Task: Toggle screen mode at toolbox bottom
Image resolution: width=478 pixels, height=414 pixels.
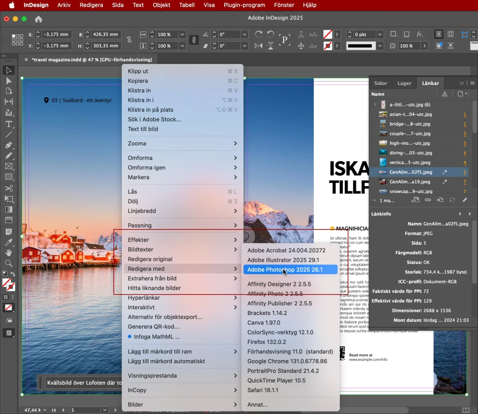Action: (x=9, y=333)
